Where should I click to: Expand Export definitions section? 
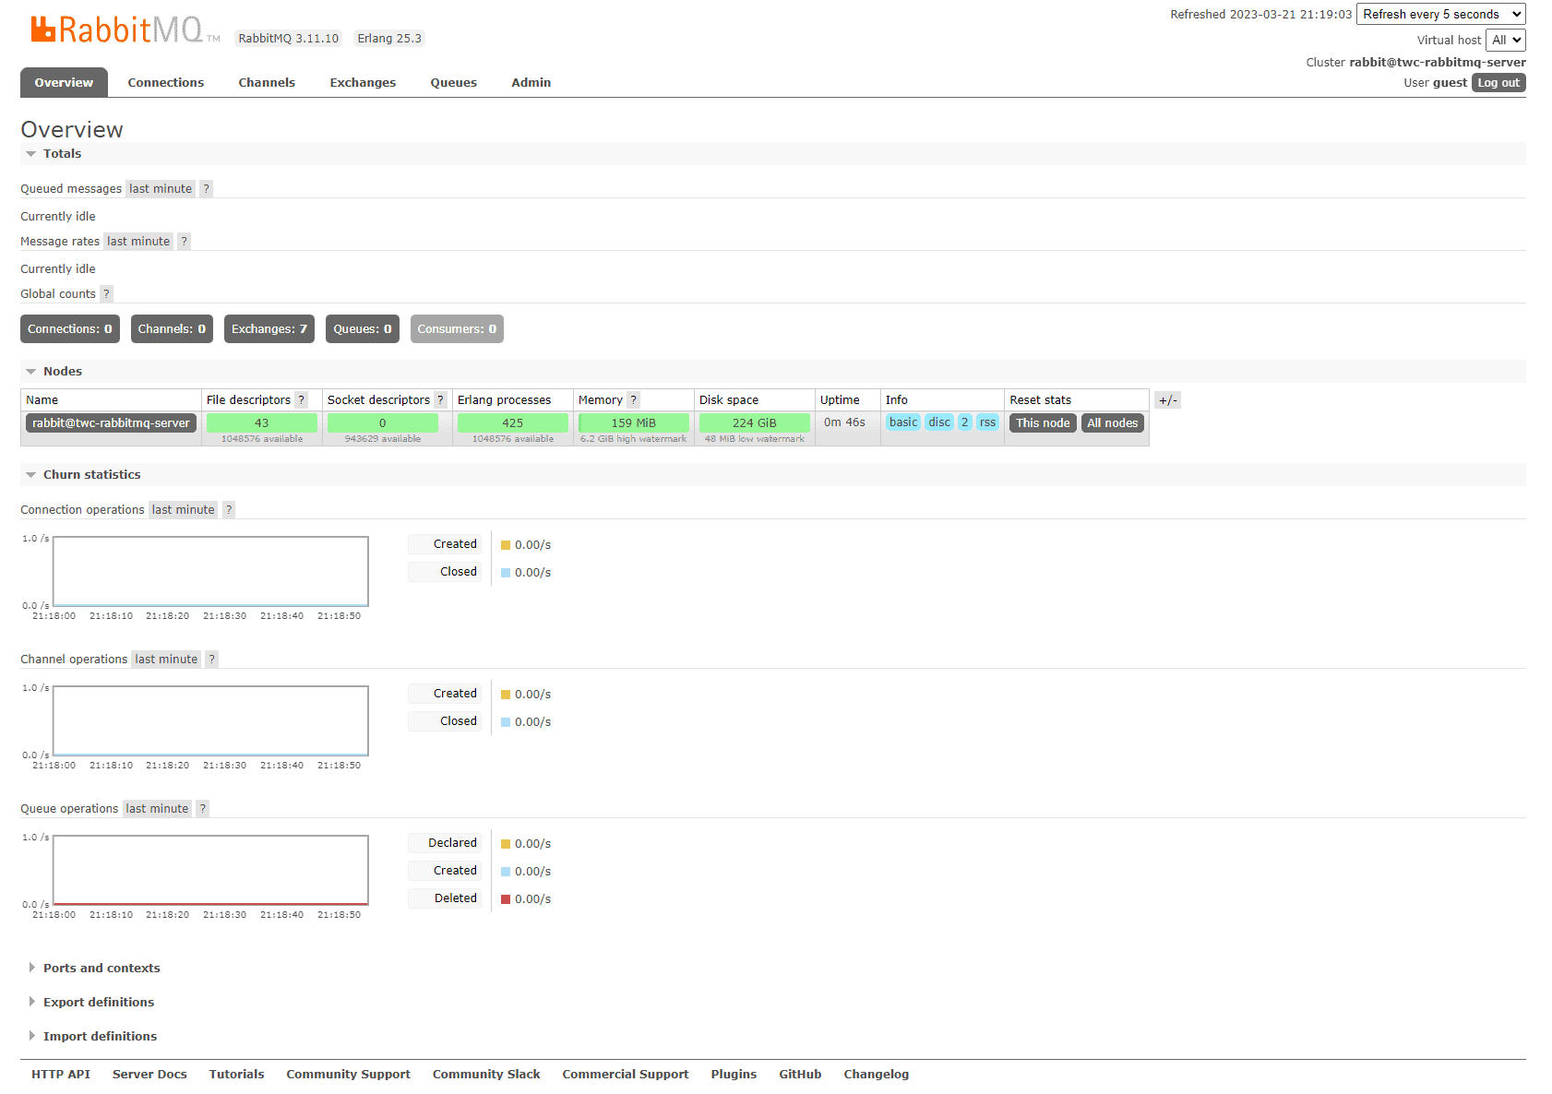99,1002
